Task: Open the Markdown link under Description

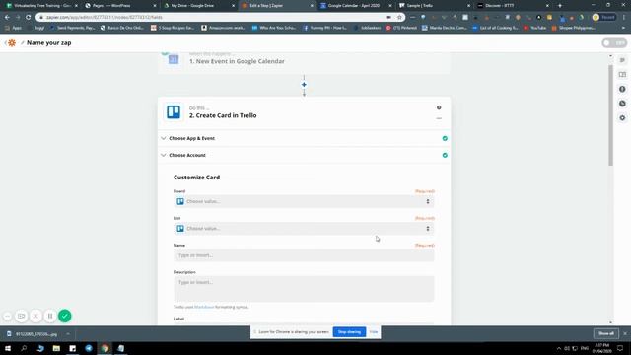Action: (x=204, y=307)
